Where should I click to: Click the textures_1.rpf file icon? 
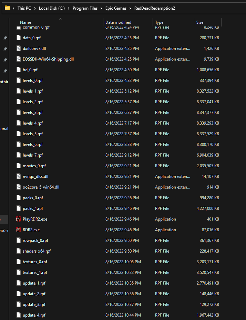click(x=19, y=273)
